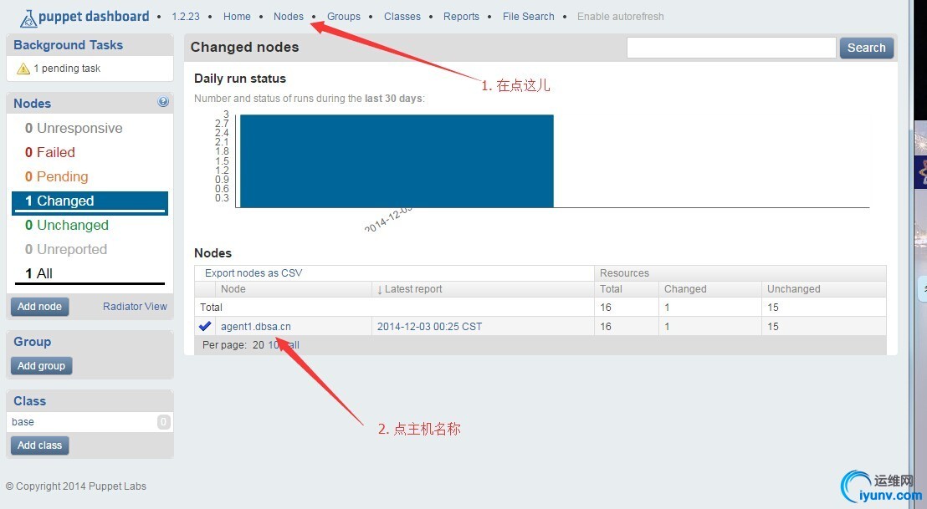Click the Changed nodes page title
Image resolution: width=927 pixels, height=509 pixels.
click(245, 48)
